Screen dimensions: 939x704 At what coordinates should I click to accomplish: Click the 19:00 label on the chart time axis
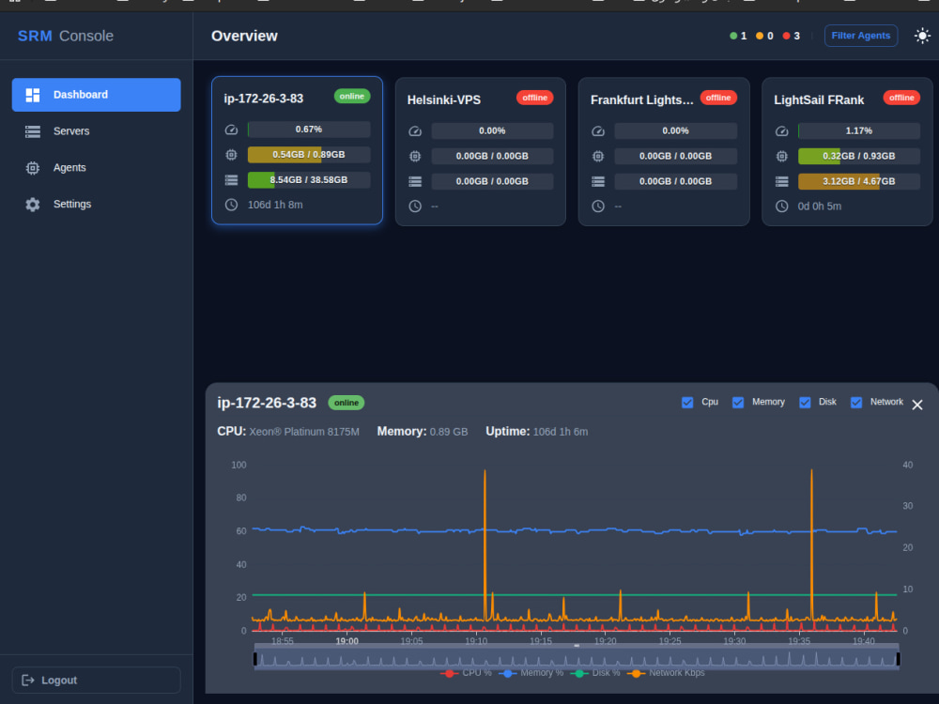[x=346, y=641]
